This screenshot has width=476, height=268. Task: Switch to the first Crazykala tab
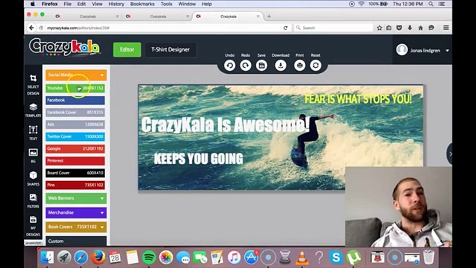(x=87, y=16)
